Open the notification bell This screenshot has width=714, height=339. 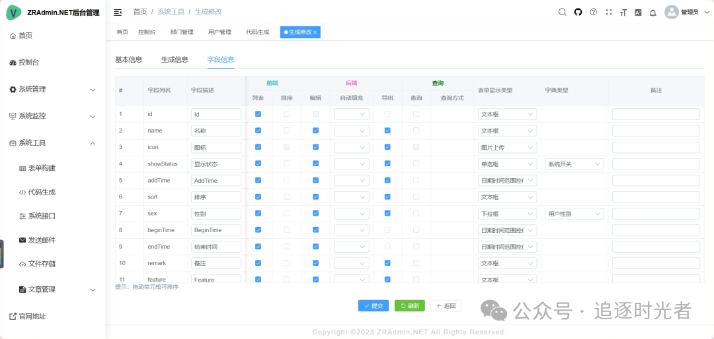pyautogui.click(x=653, y=12)
